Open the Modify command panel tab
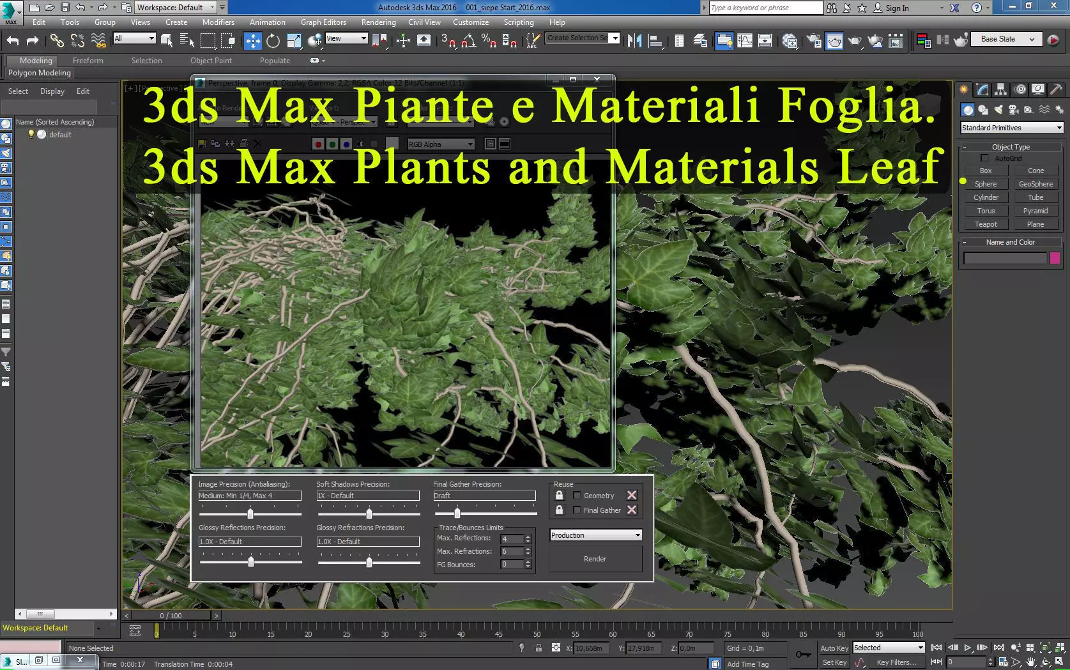This screenshot has width=1070, height=670. [982, 89]
